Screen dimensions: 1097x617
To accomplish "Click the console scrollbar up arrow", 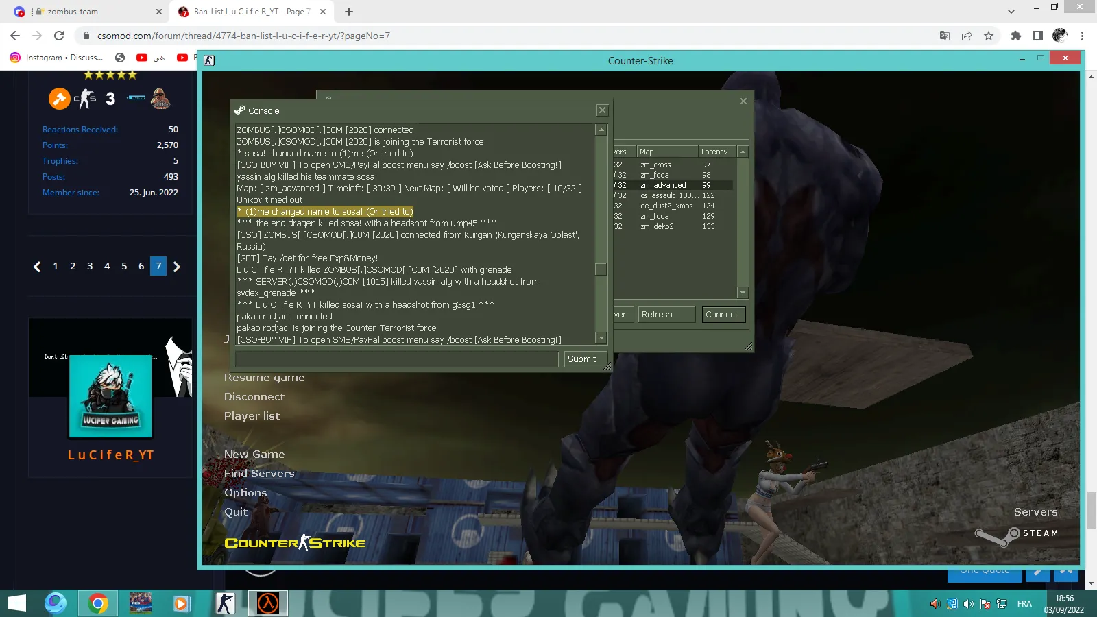I will pos(601,130).
